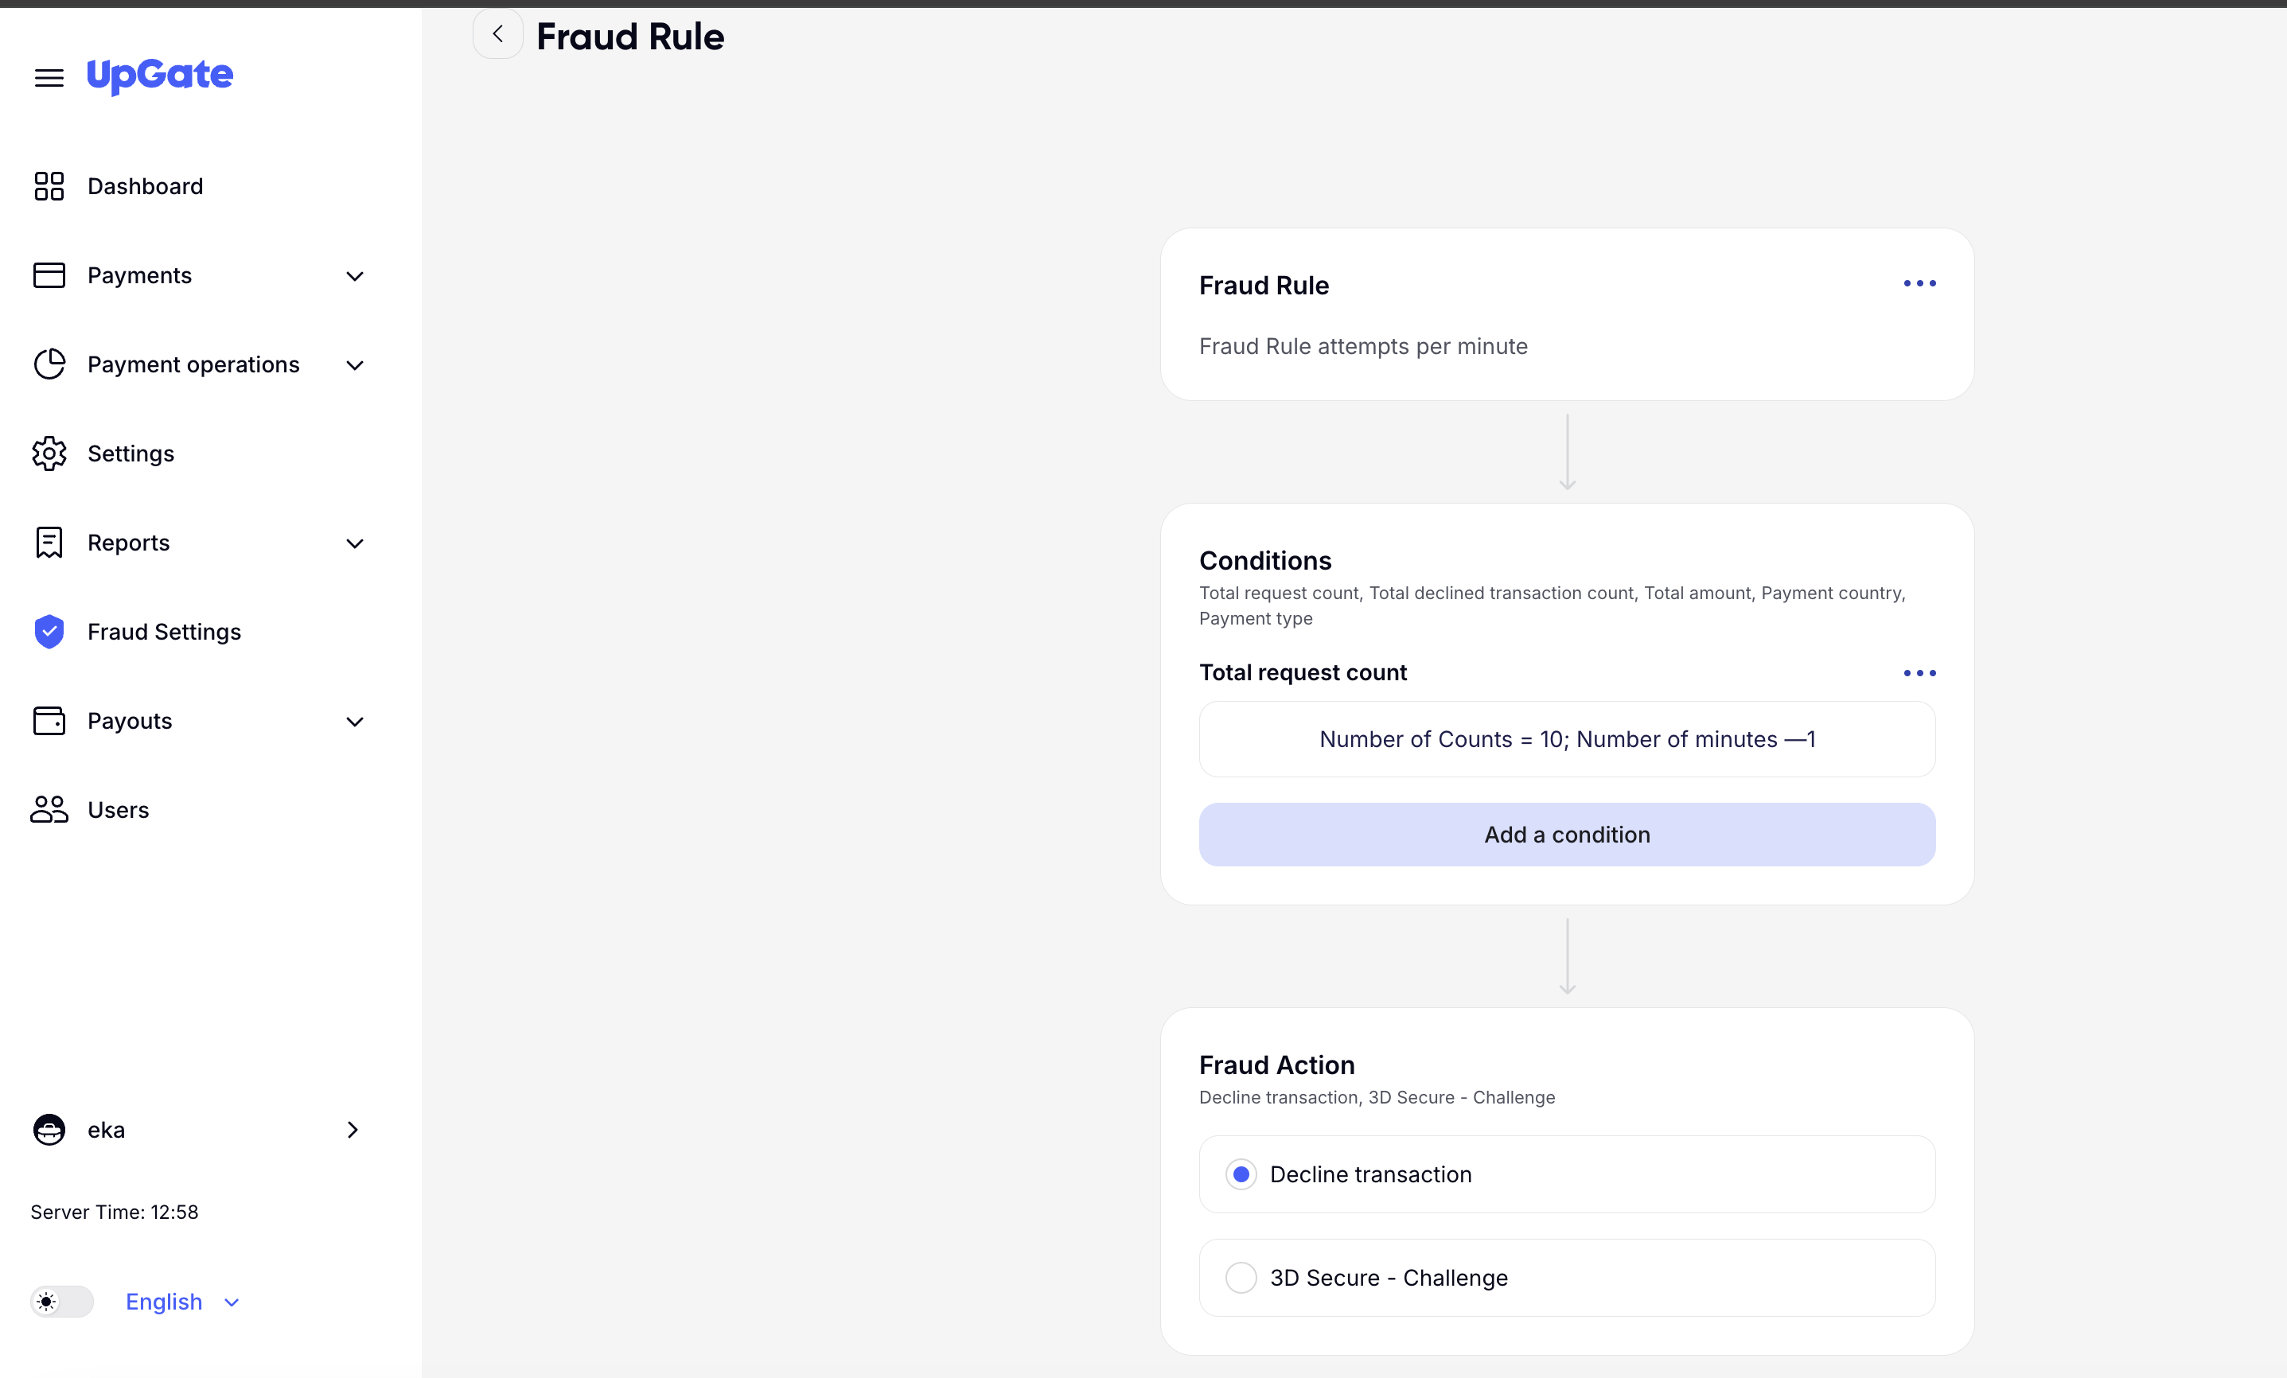
Task: Select the 3D Secure - Challenge radio button
Action: point(1241,1277)
